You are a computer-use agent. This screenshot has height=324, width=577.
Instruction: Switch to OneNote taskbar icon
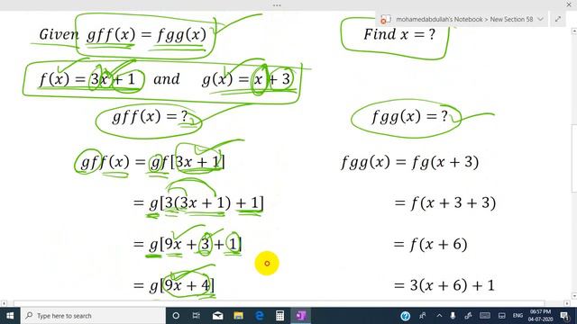[301, 316]
